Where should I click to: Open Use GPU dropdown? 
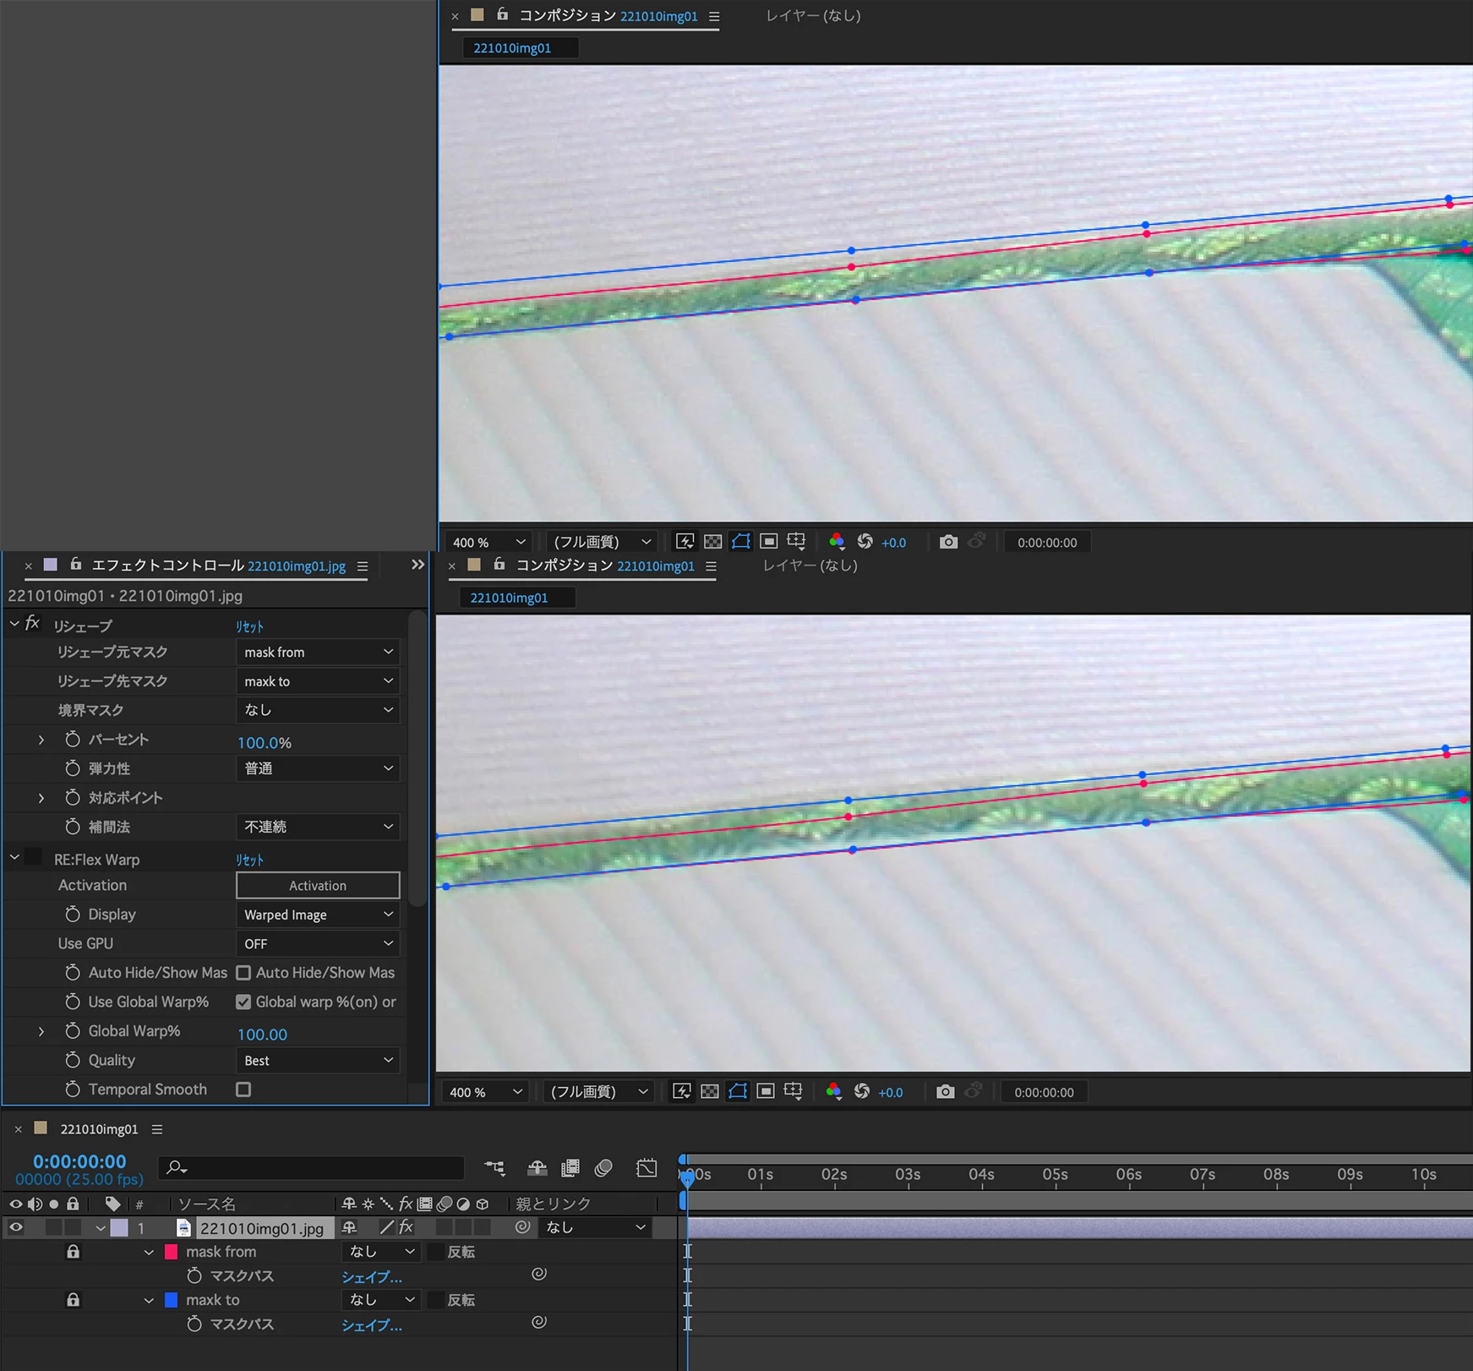click(318, 943)
